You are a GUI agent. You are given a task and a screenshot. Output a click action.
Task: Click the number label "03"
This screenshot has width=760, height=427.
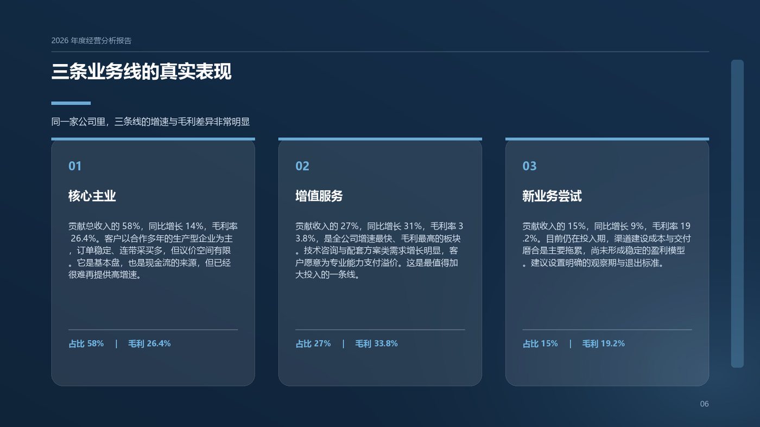(529, 166)
